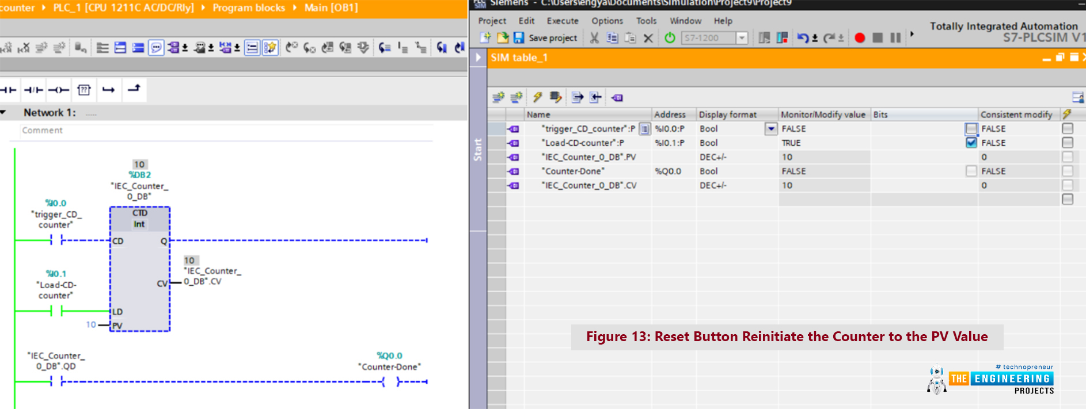Click the open project folder icon in PLCSIM
The height and width of the screenshot is (409, 1086).
[503, 37]
